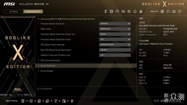
Task: Open the M-Flash USB icon
Action: click(105, 11)
